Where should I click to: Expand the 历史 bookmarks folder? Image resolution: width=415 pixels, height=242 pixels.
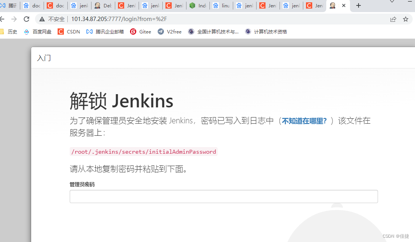coord(9,32)
